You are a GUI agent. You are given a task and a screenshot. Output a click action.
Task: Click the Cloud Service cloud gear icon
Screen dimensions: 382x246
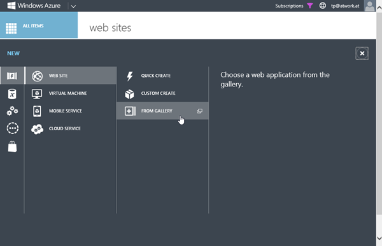tap(38, 129)
